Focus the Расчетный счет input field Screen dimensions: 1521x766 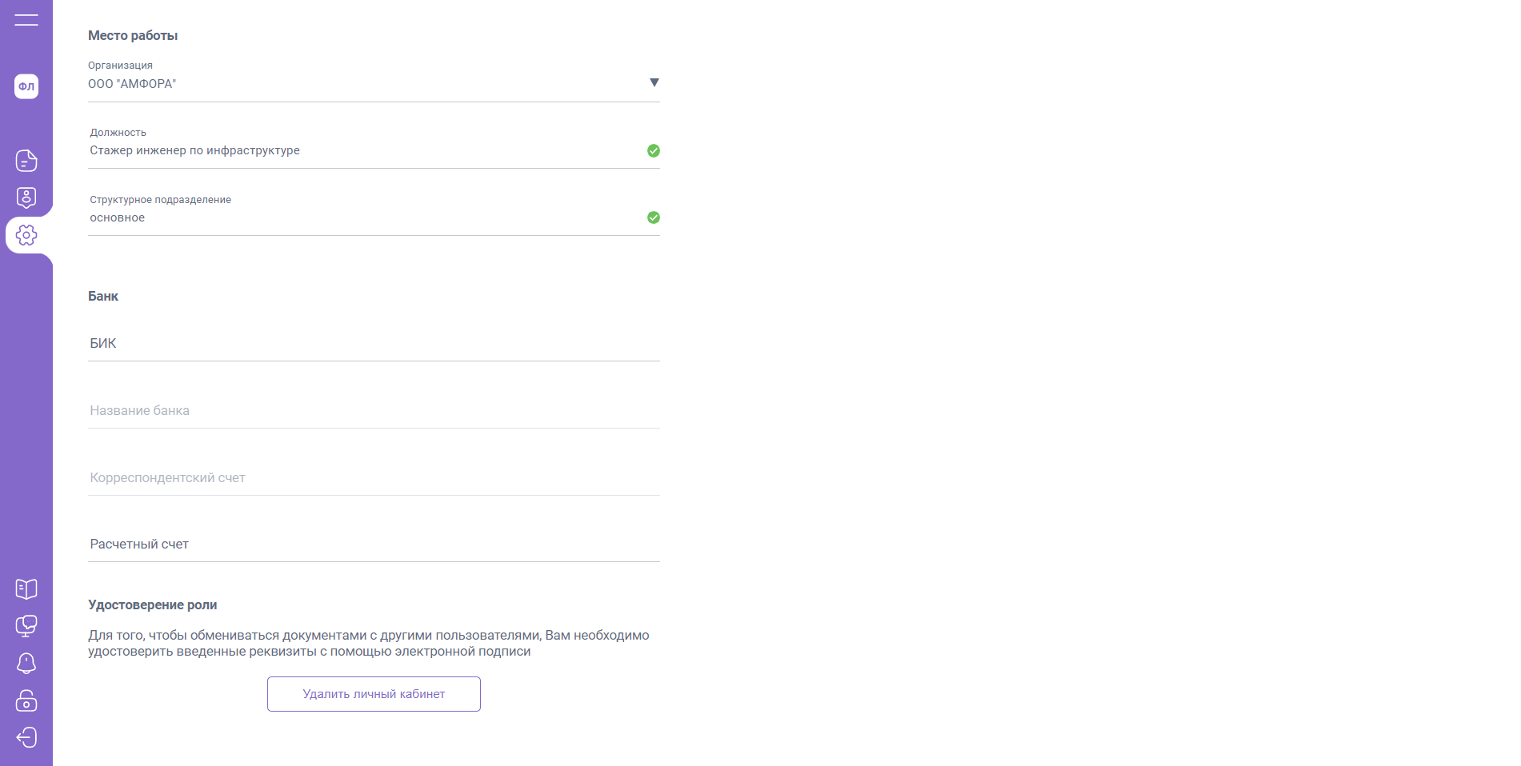coord(373,545)
